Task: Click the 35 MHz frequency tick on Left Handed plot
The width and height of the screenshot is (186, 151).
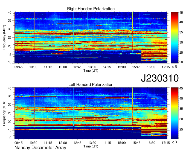Action: 10,96
